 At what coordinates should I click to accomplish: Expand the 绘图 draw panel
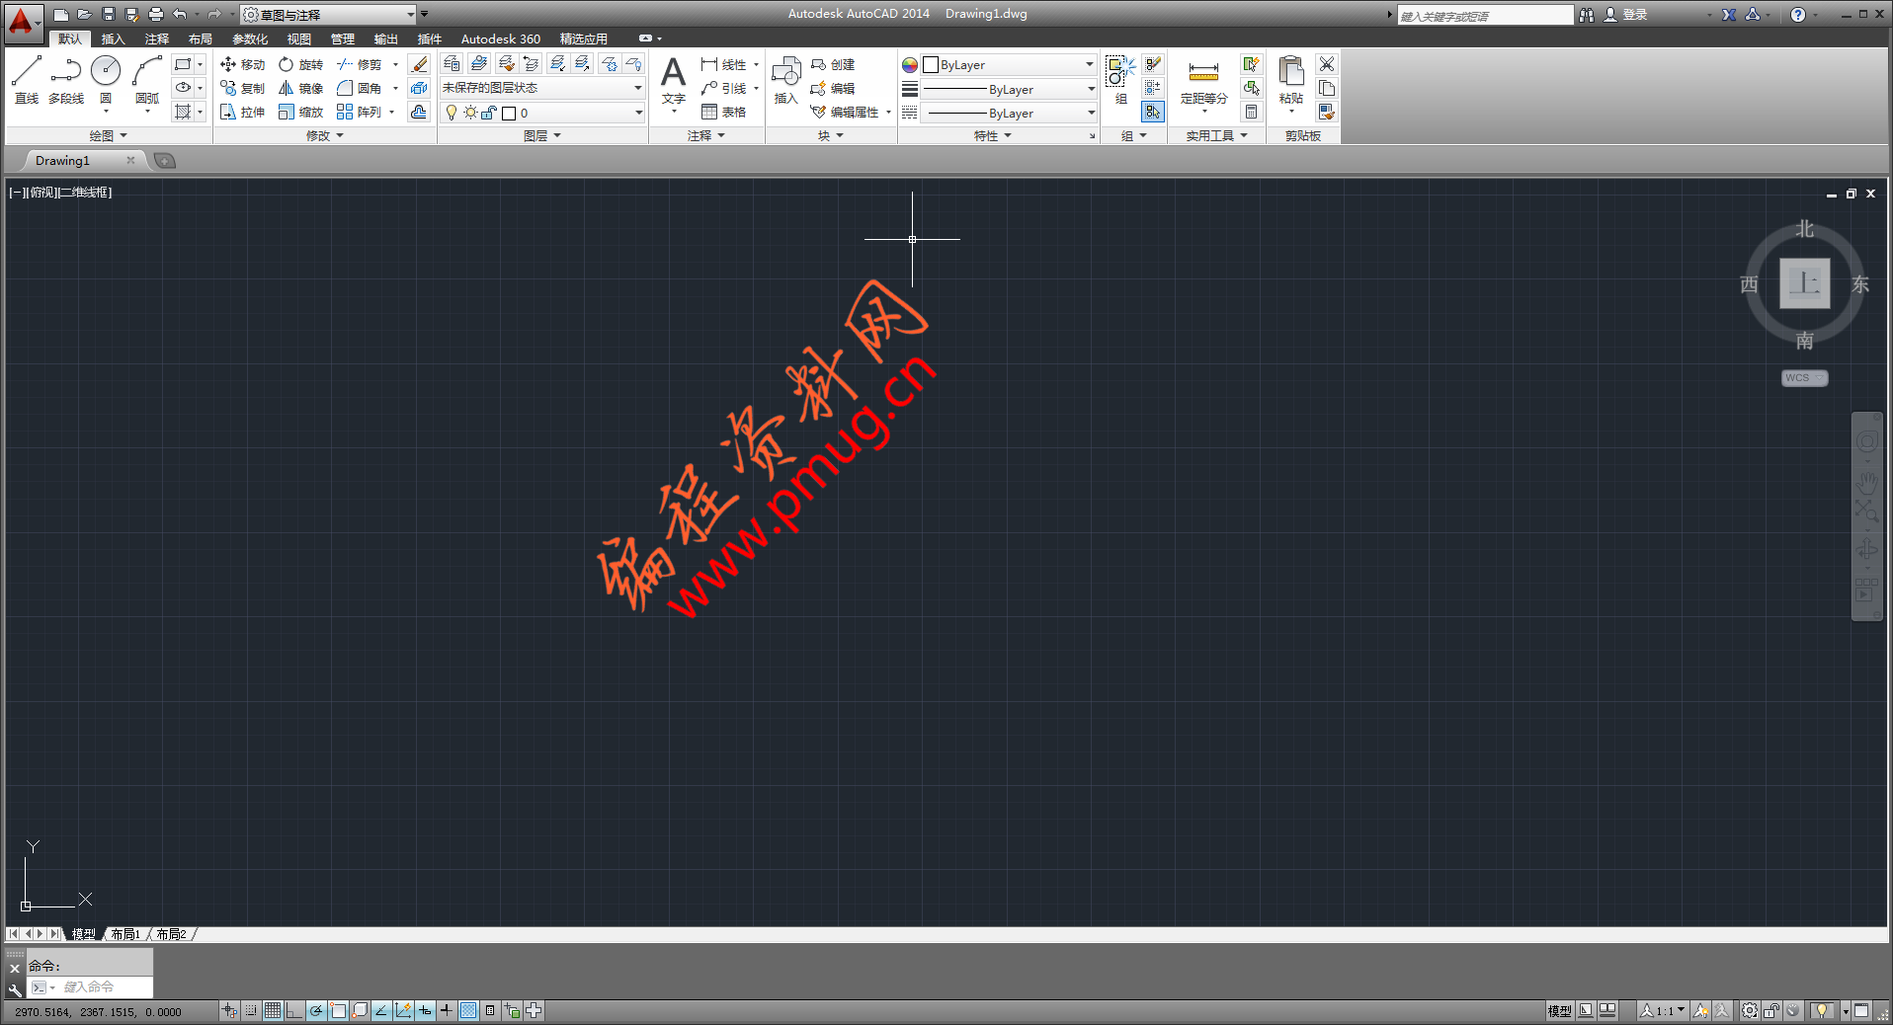click(109, 135)
